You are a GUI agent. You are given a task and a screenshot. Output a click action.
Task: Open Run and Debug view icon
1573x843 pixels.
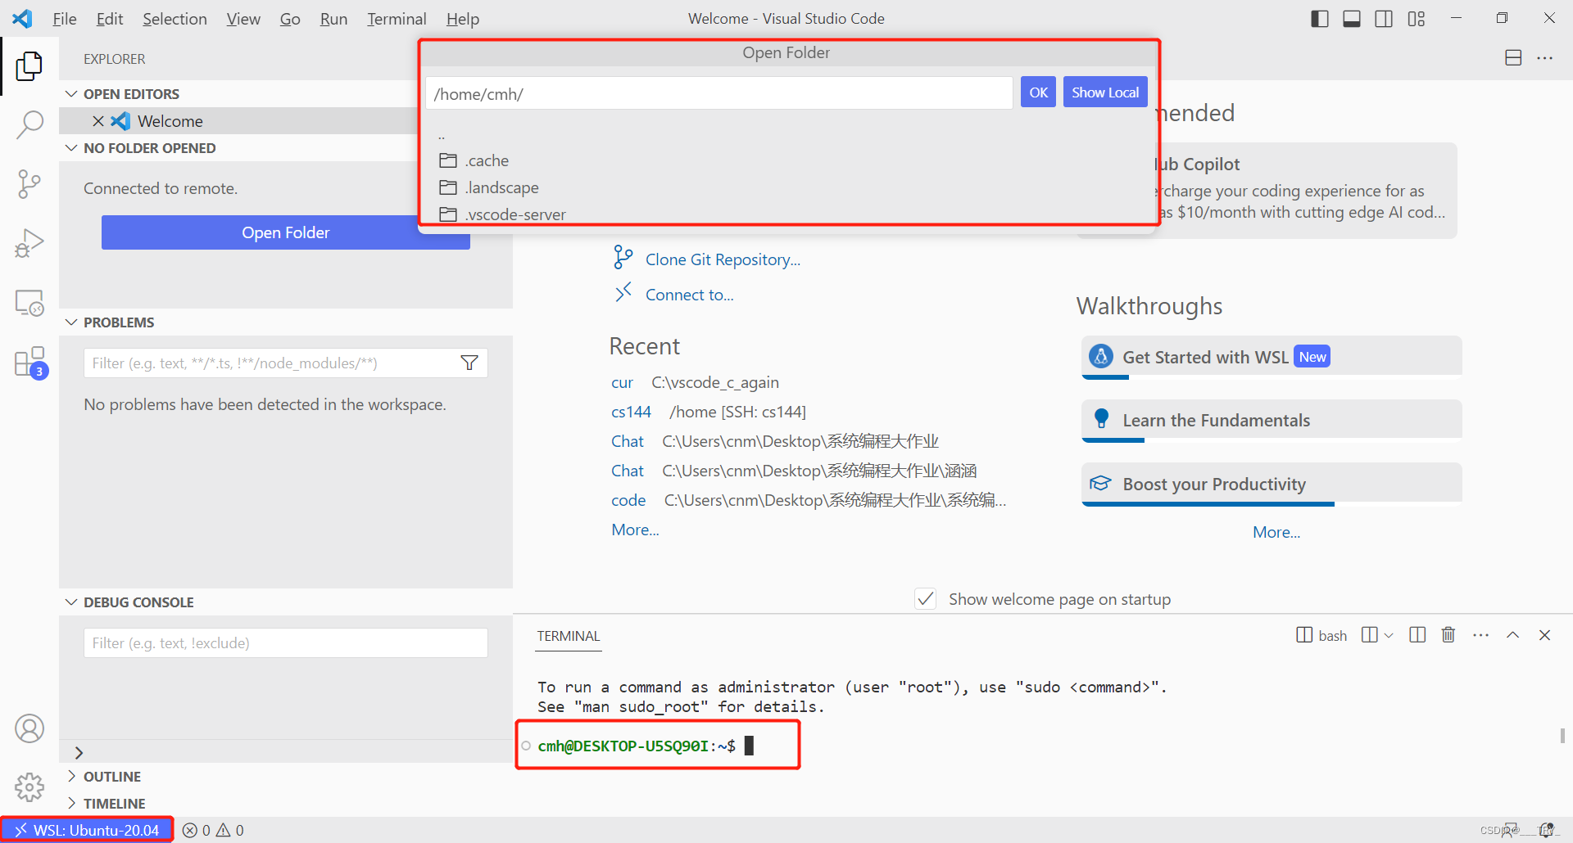(x=29, y=243)
